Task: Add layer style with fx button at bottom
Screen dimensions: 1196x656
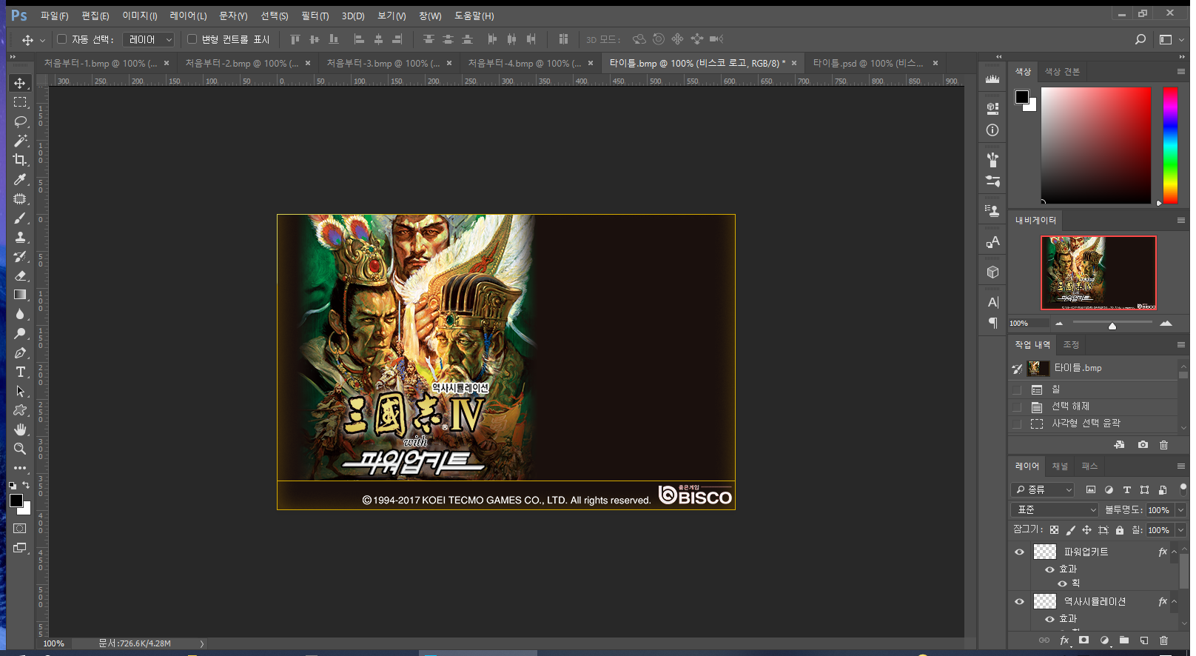Action: (x=1064, y=640)
